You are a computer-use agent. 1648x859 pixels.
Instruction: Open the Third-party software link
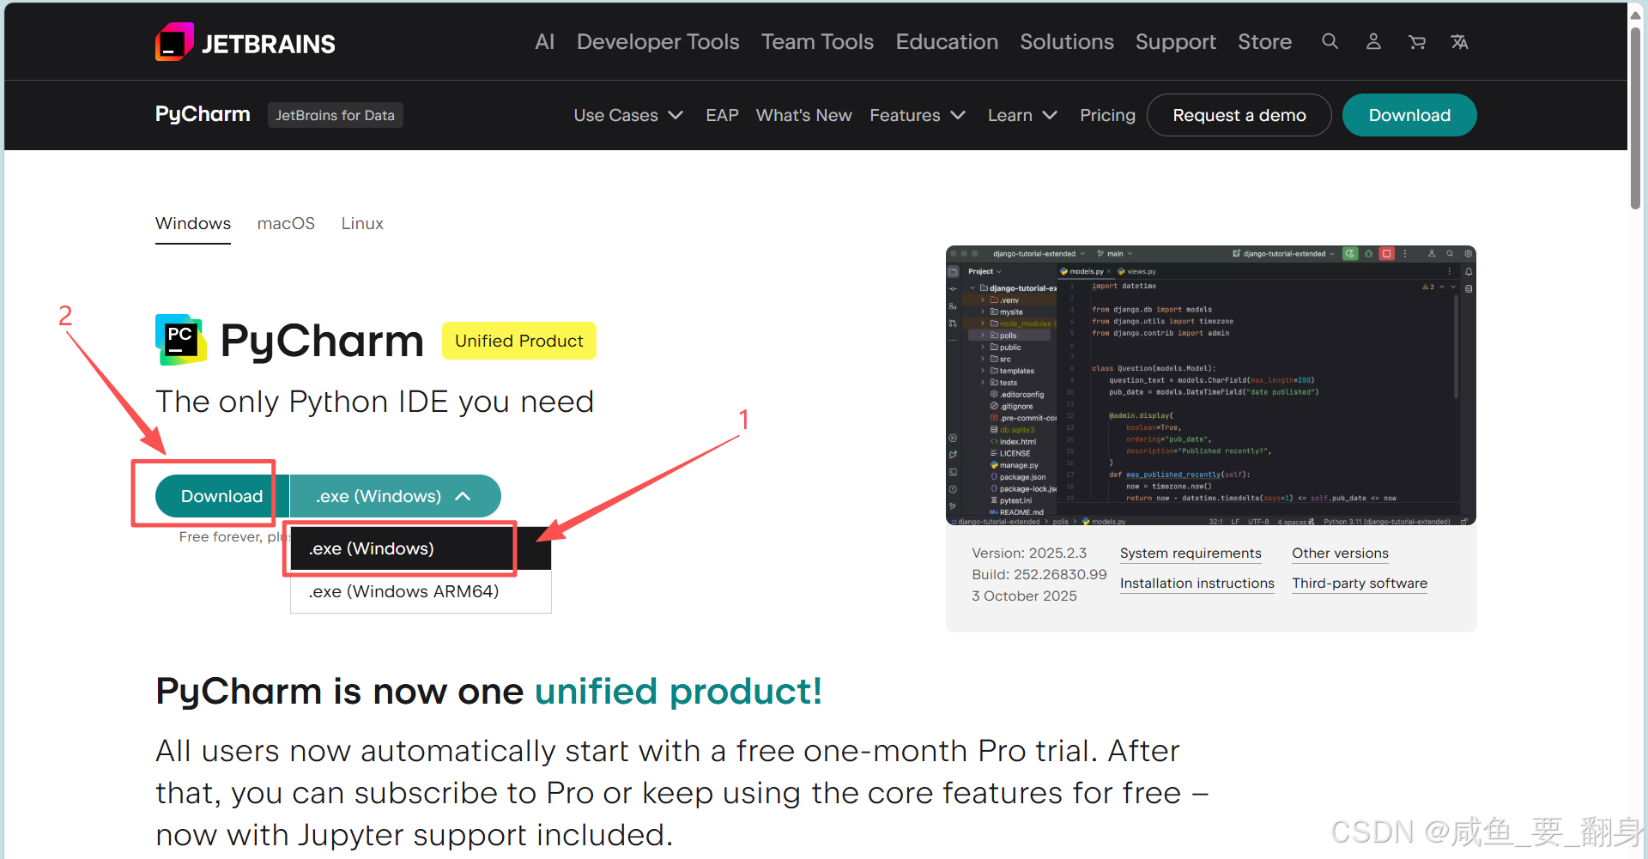[x=1360, y=584]
